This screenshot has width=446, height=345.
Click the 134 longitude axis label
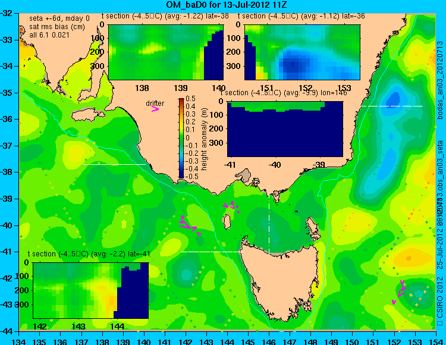tap(19, 341)
